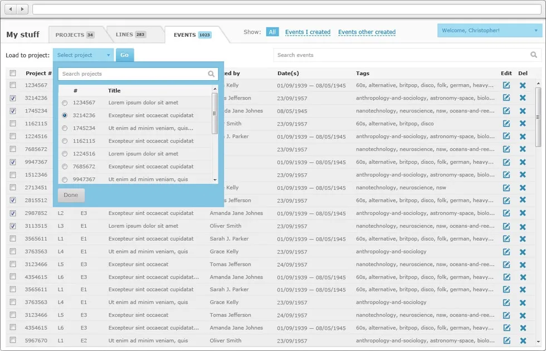This screenshot has height=351, width=546.
Task: Uncheck the box for row 9947367
Action: [x=13, y=162]
